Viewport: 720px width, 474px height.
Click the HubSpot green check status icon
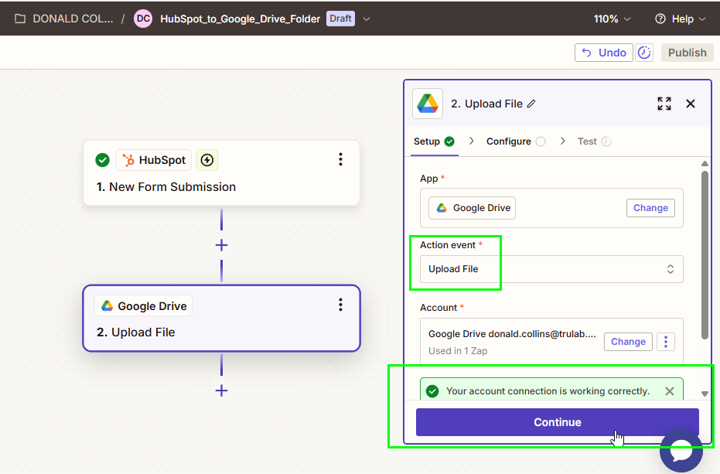(x=102, y=160)
